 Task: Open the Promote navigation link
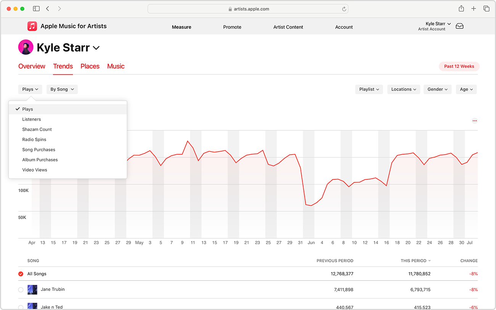pyautogui.click(x=232, y=27)
